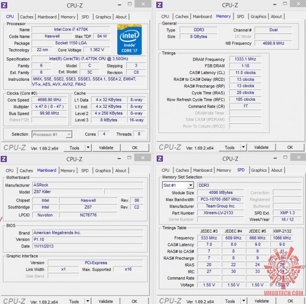
Task: Click the Multiplier x 47.0 value
Action: click(x=49, y=106)
